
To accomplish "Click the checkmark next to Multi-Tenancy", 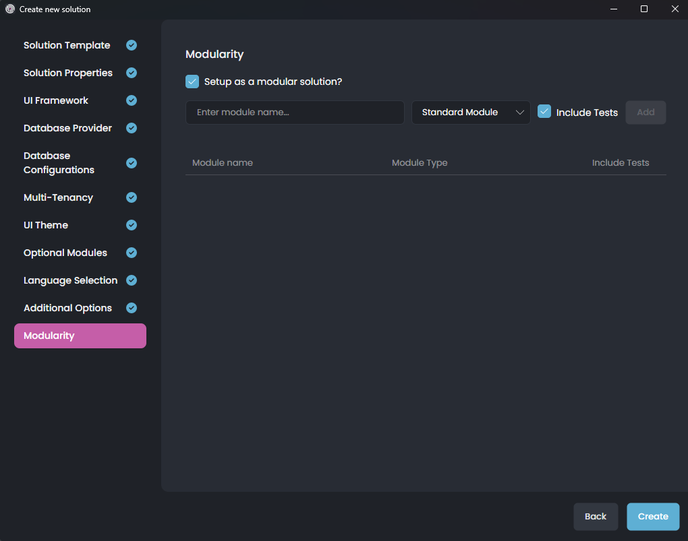I will (131, 197).
